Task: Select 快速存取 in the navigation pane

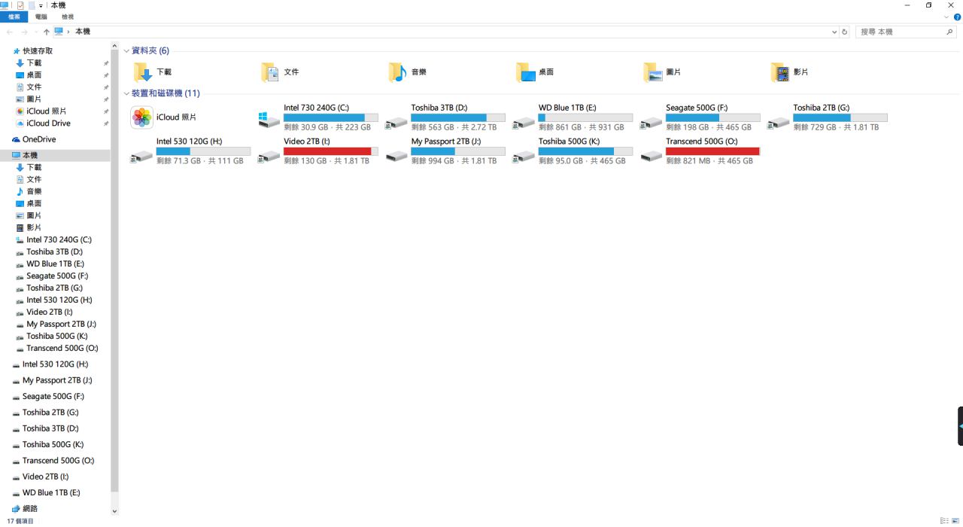Action: coord(38,51)
